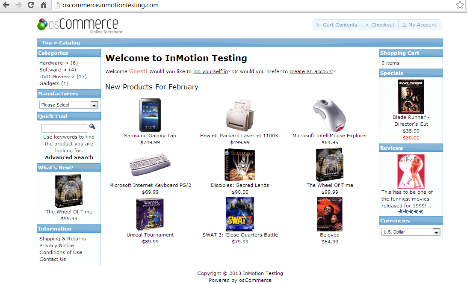Open HP LaserJet printer image

[240, 115]
